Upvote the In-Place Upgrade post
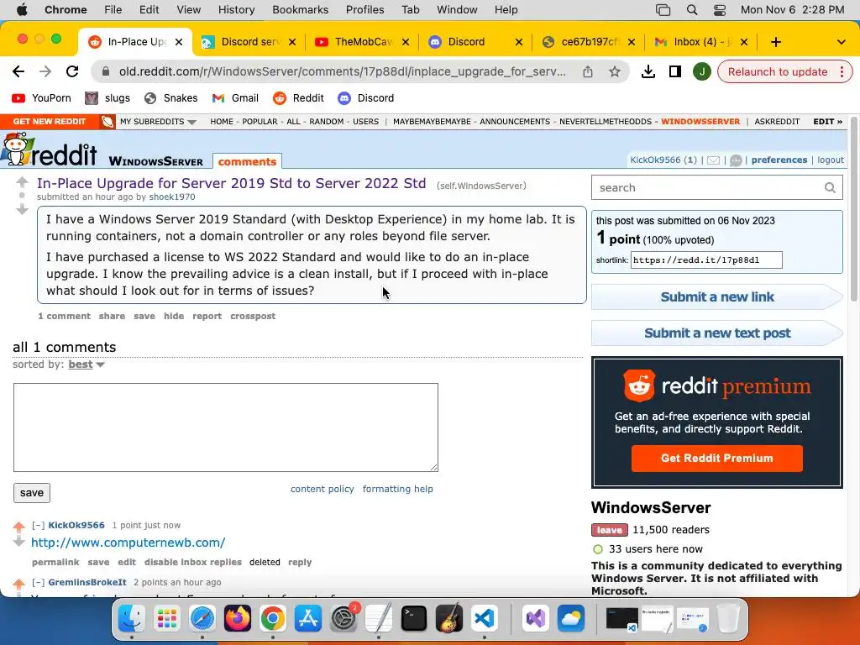The image size is (860, 645). (x=22, y=182)
